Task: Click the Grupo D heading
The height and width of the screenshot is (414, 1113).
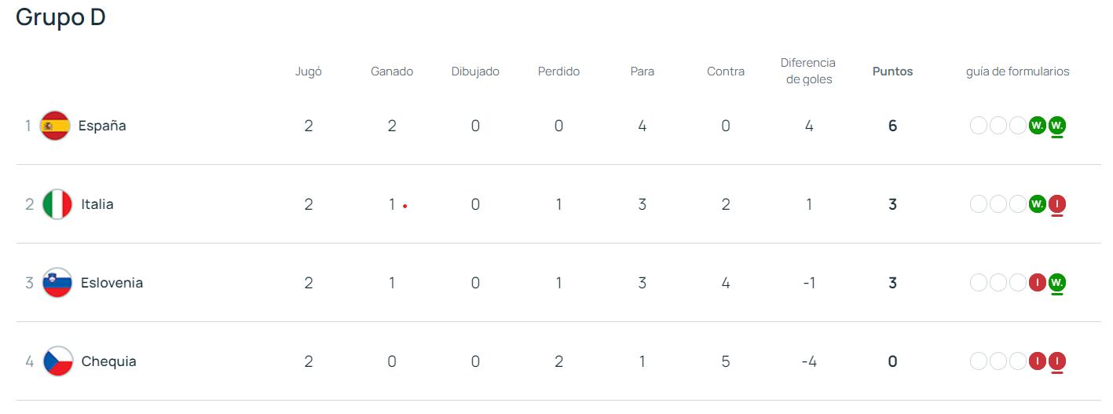Action: 60,17
